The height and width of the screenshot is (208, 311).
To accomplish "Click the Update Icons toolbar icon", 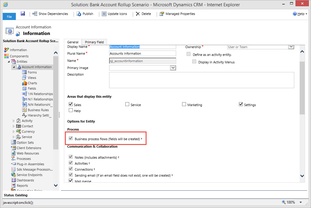I will (x=104, y=14).
